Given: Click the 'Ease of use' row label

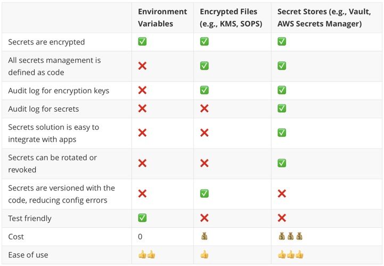Looking at the screenshot, I should coord(28,255).
